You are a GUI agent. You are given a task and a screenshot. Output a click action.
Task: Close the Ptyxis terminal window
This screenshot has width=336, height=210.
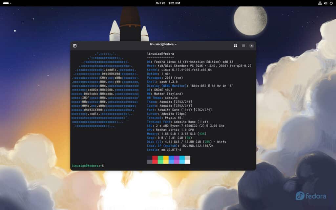click(251, 46)
